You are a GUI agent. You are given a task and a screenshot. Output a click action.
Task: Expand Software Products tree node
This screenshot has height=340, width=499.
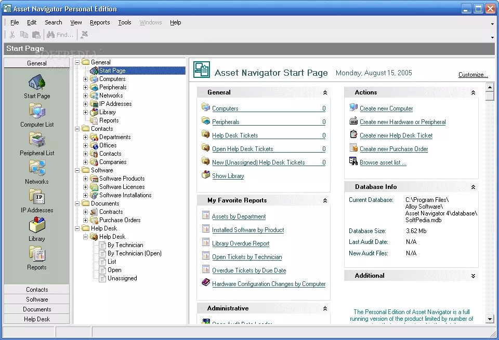[x=85, y=179]
